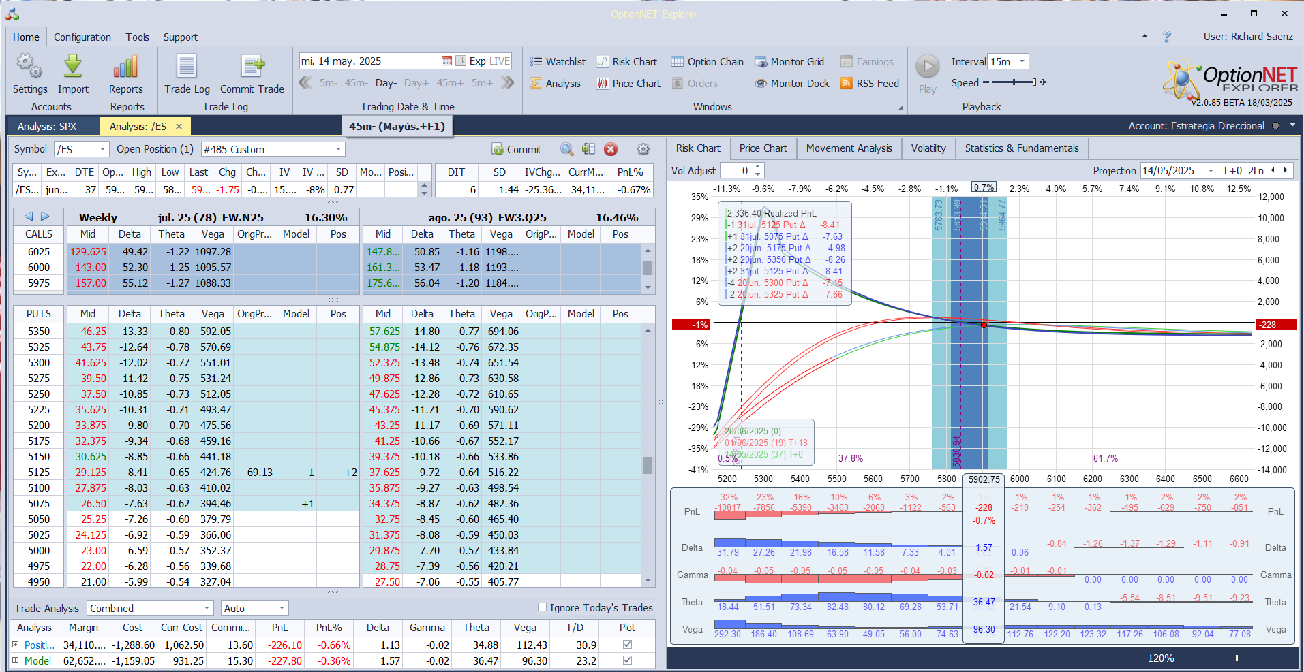Increase zoom with the plus button
The height and width of the screenshot is (672, 1304).
coord(1288,658)
